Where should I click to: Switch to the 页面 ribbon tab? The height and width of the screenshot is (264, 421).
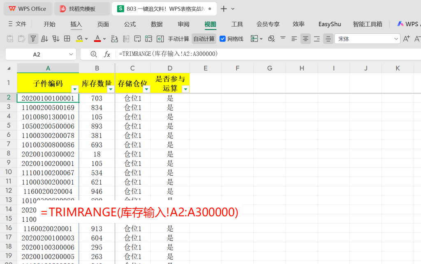click(x=103, y=24)
